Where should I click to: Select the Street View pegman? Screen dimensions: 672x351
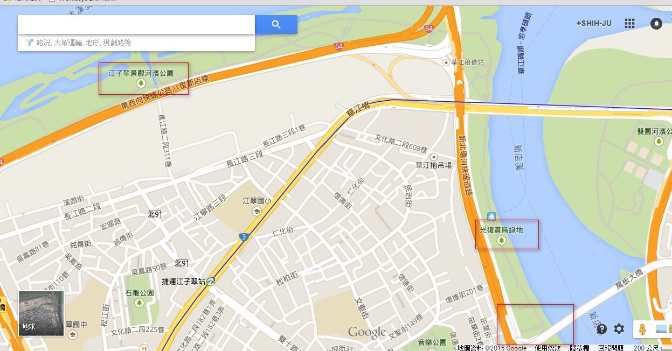642,328
